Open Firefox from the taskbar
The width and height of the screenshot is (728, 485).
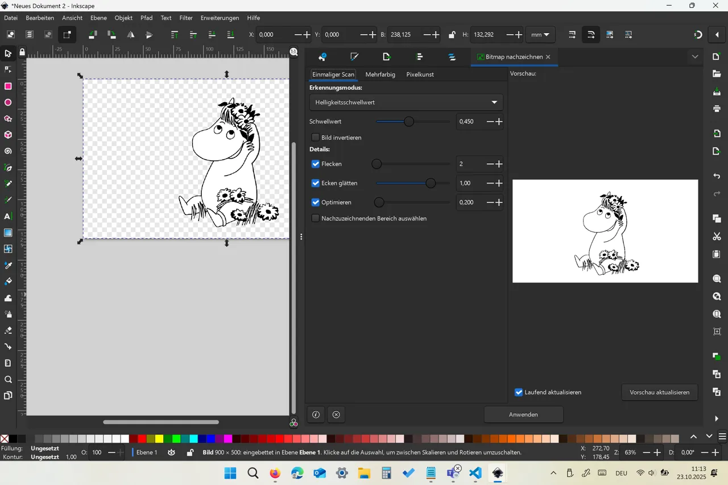(275, 473)
